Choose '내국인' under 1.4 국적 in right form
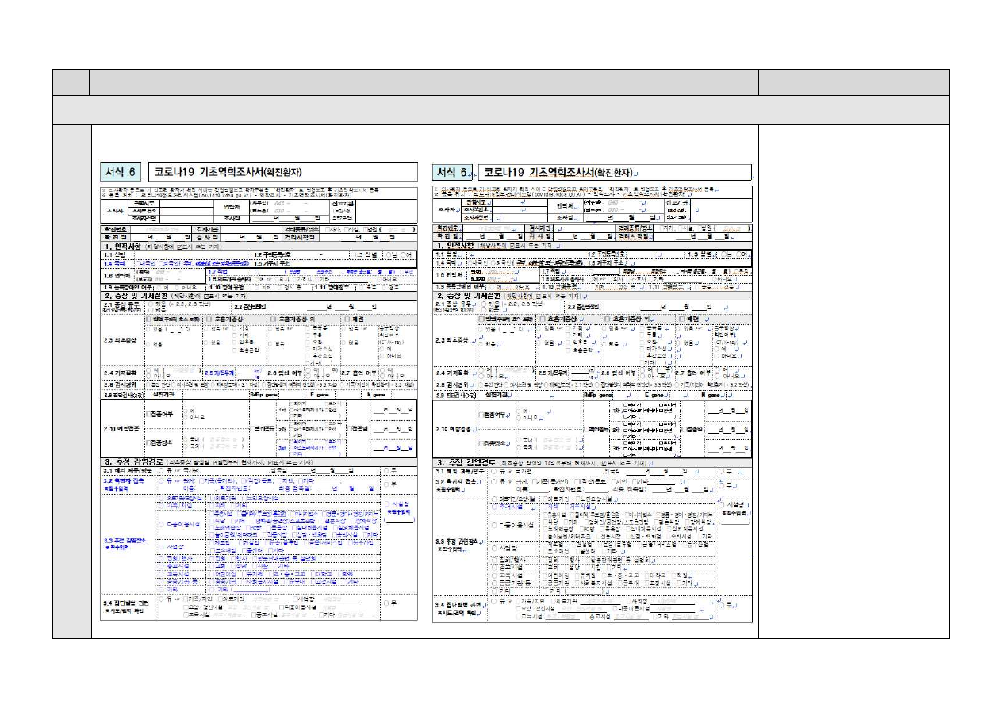The image size is (1001, 708). point(470,263)
